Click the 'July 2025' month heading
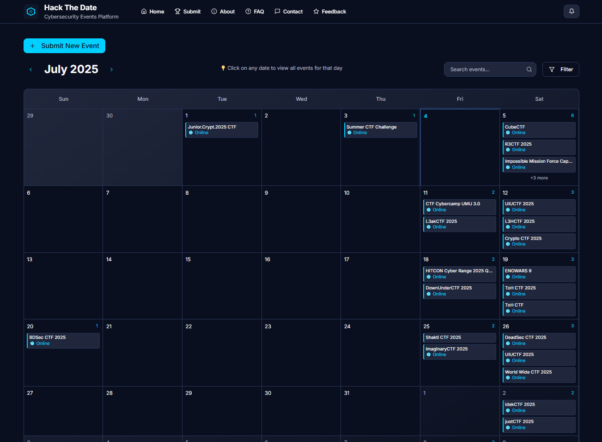This screenshot has height=442, width=602. [71, 69]
